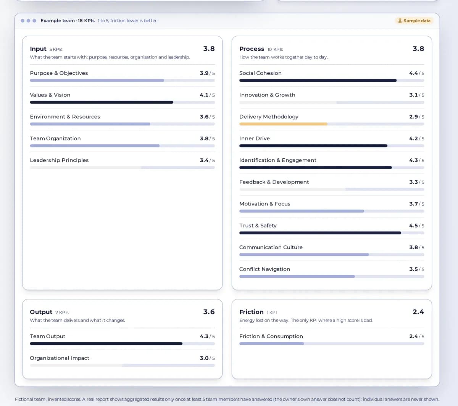Screen dimensions: 458x406
Task: Click the Values & Vision label
Action: pyautogui.click(x=50, y=95)
